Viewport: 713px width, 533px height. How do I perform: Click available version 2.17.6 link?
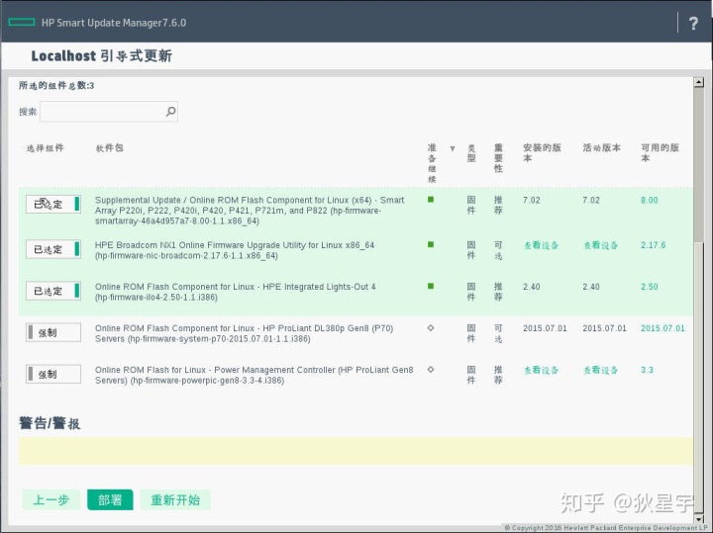tap(653, 245)
